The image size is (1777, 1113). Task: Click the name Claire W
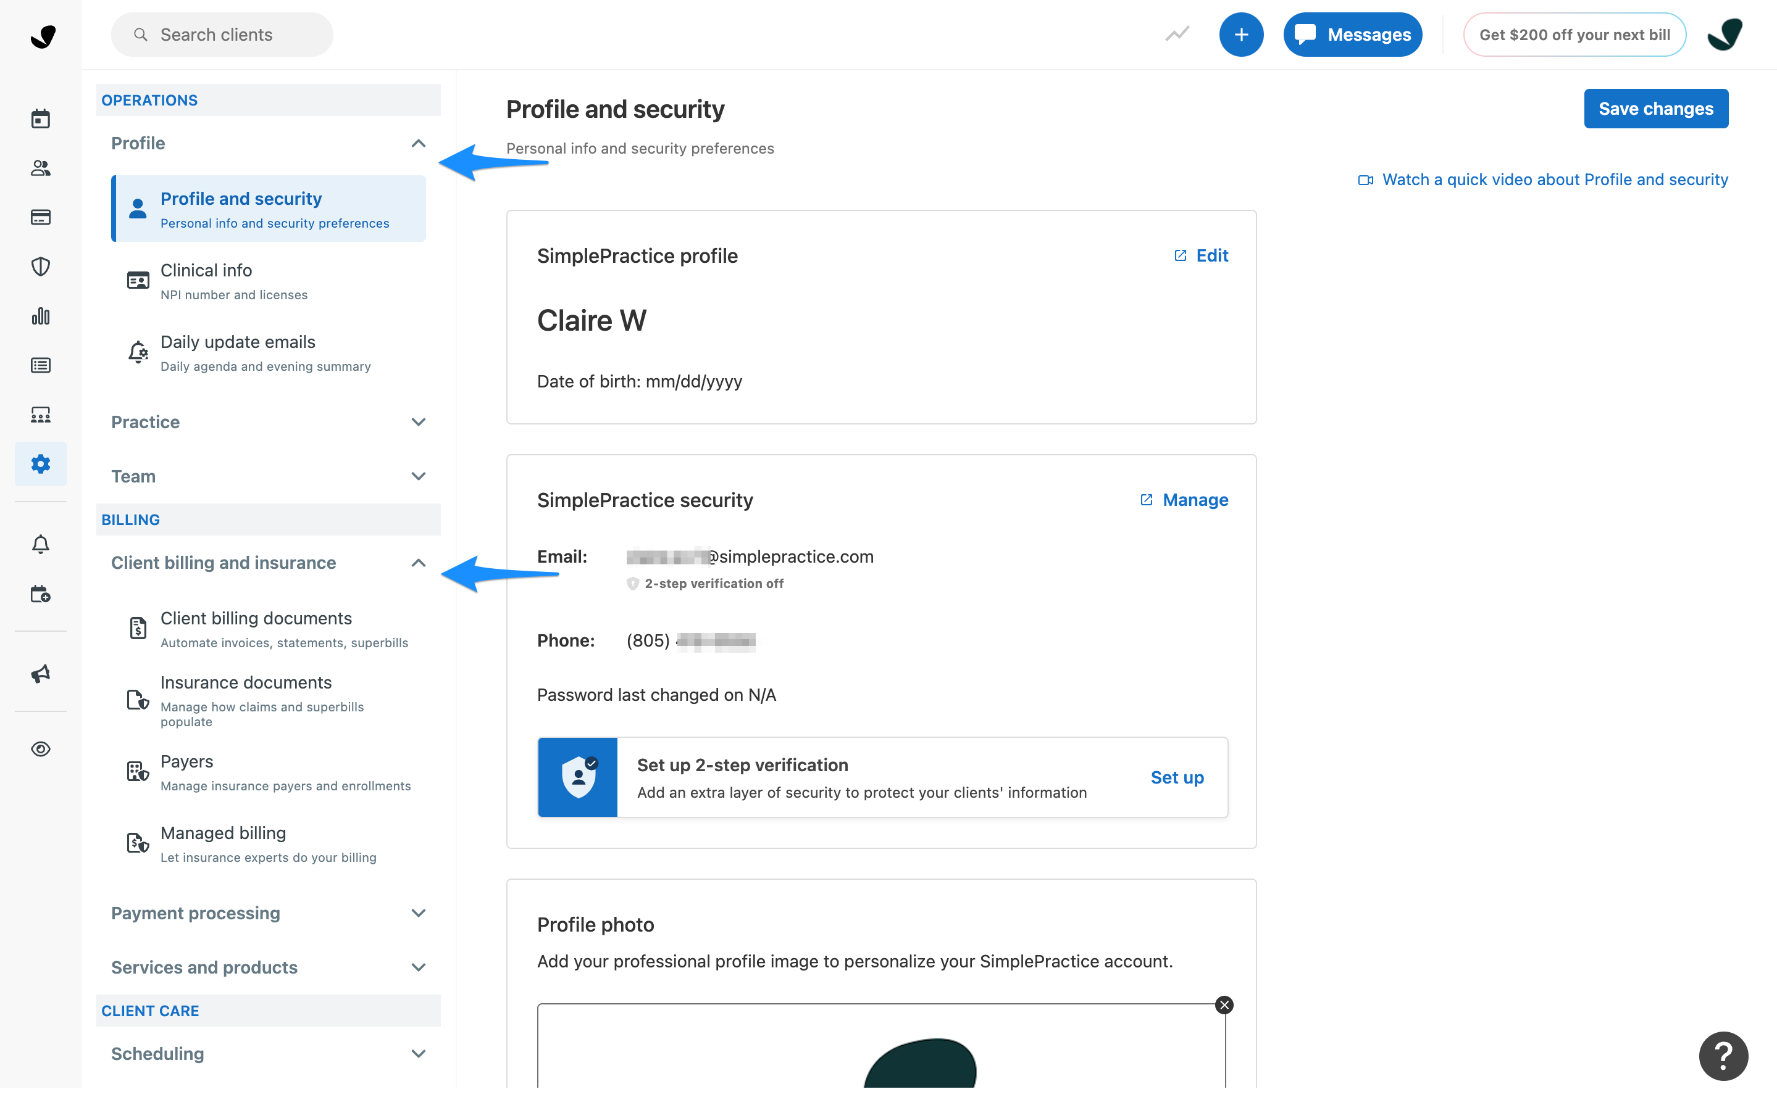point(592,321)
